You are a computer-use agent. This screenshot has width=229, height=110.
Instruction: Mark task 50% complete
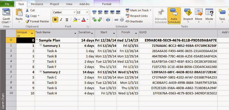(106, 12)
